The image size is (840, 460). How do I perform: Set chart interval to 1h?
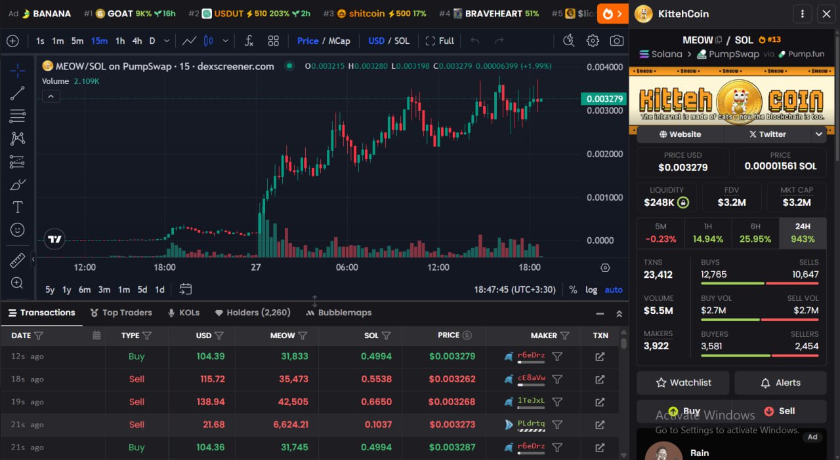pos(120,41)
